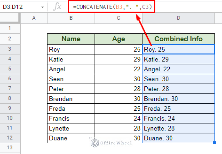The height and width of the screenshot is (154, 222).
Task: Click the fx function icon
Action: point(57,6)
